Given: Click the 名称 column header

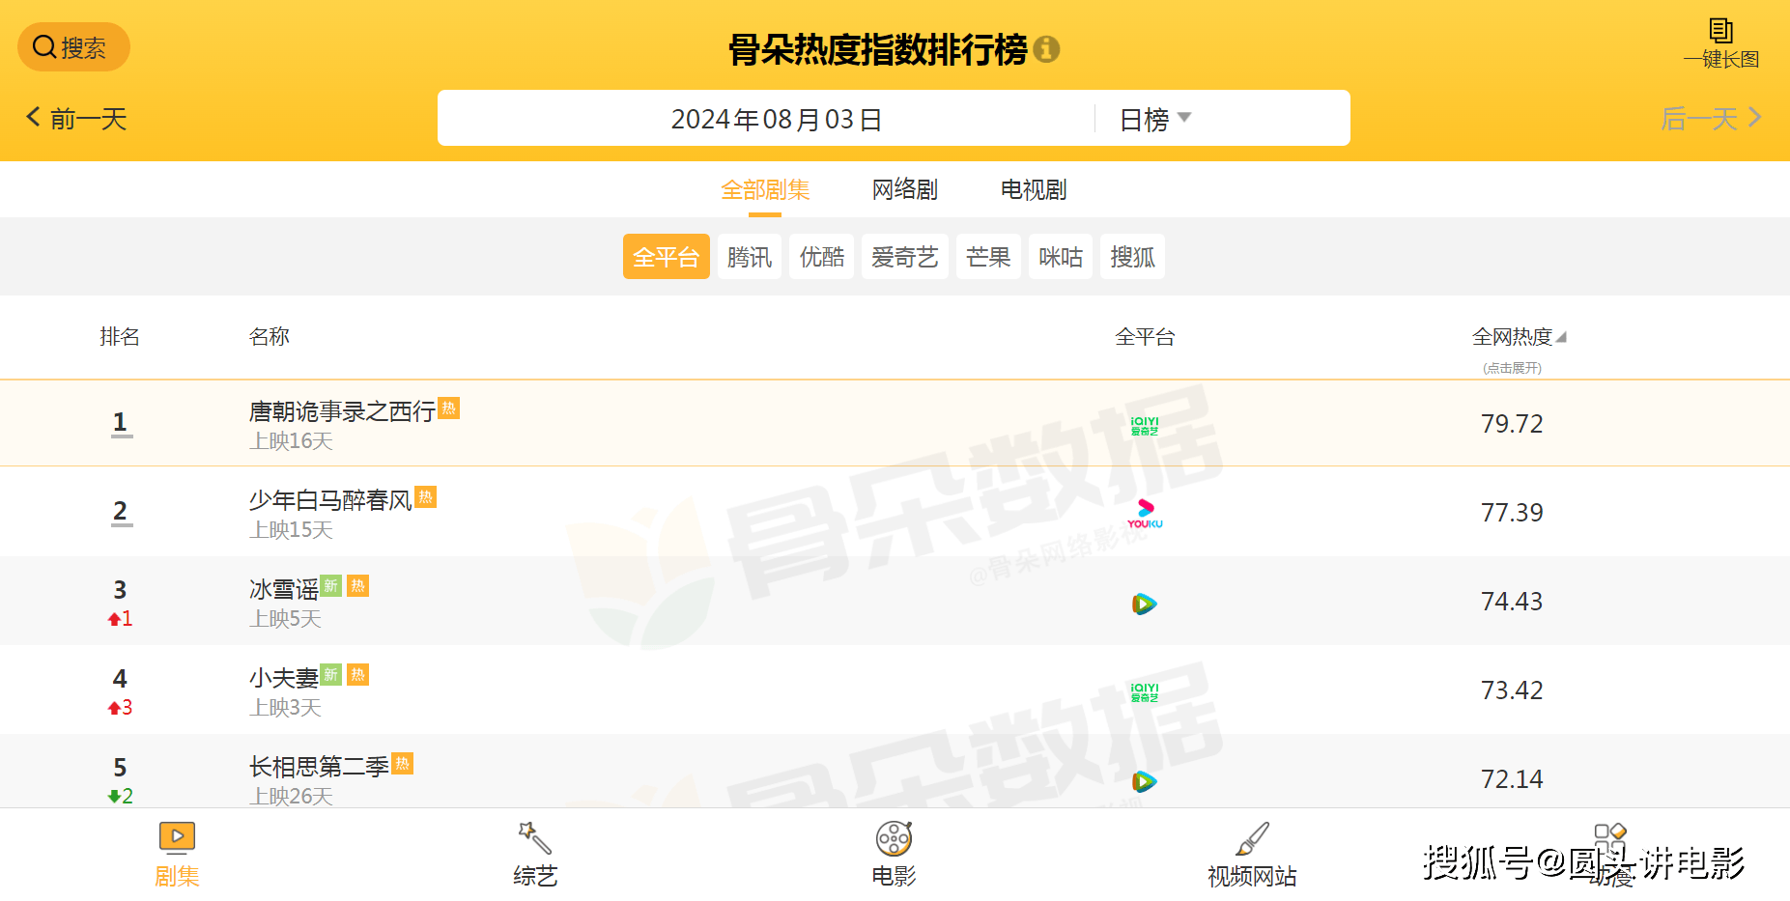Looking at the screenshot, I should (x=270, y=337).
